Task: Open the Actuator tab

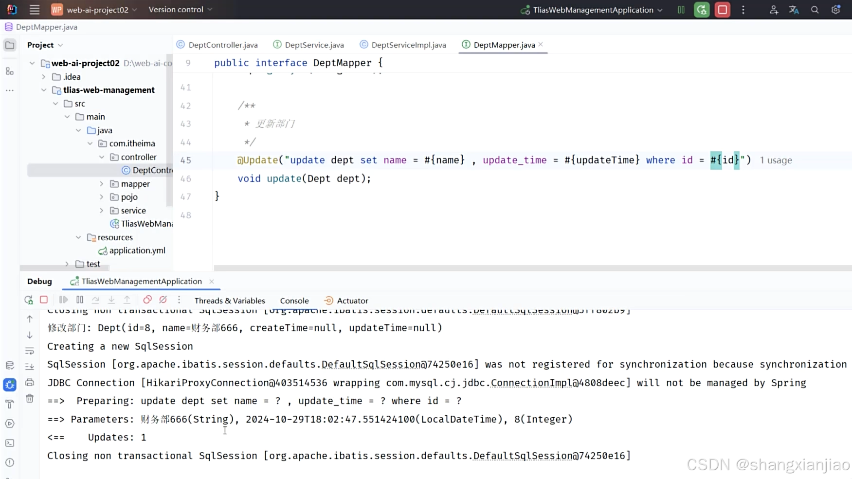Action: point(346,301)
